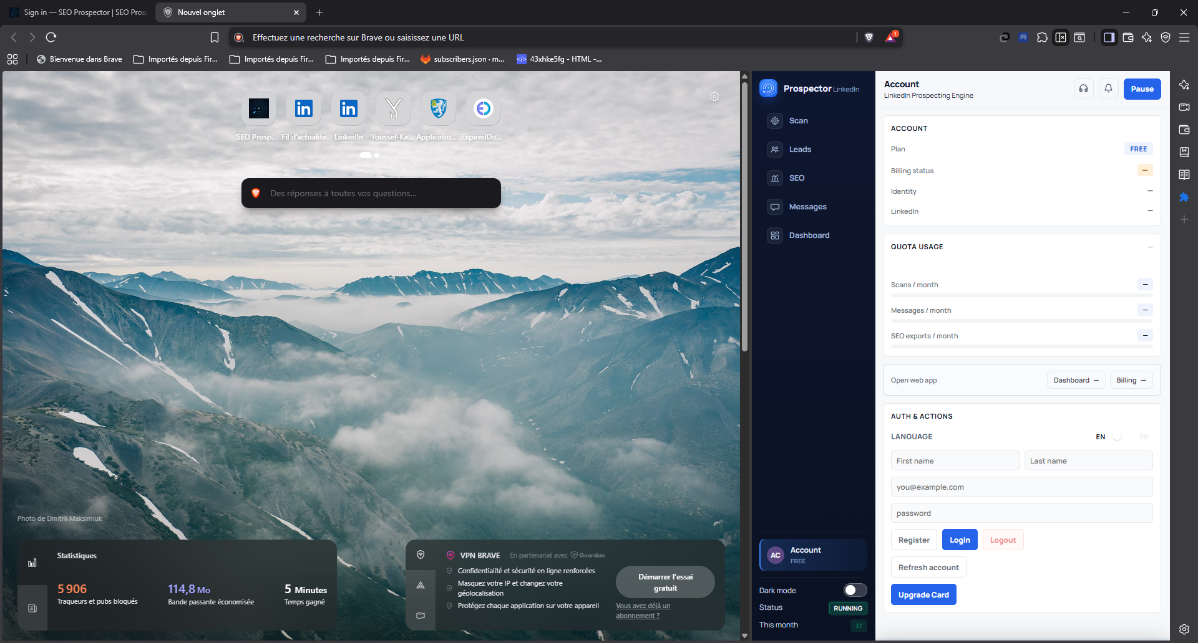Click the headset icon in the Account header
Image resolution: width=1198 pixels, height=643 pixels.
[x=1083, y=88]
